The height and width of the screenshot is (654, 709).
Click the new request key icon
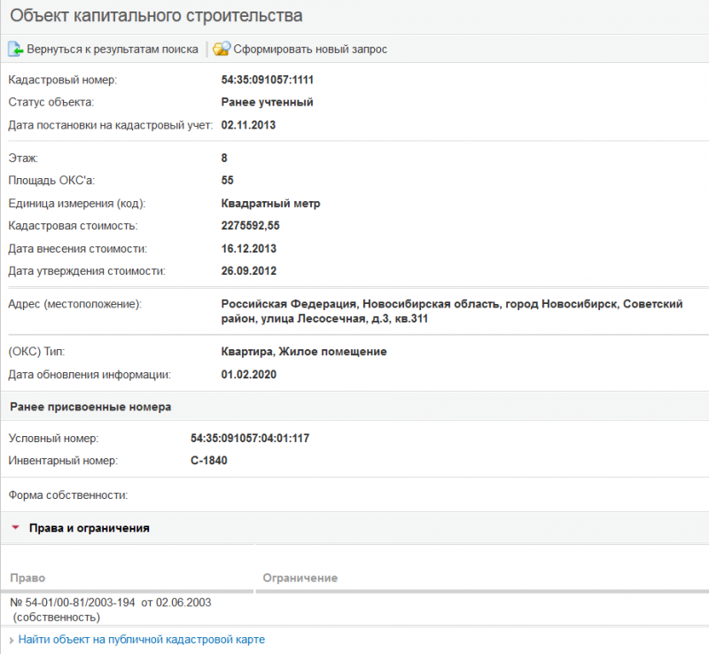point(221,49)
